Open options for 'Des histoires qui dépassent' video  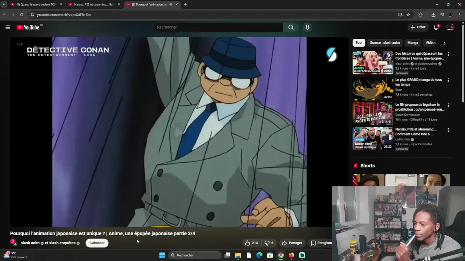point(448,54)
